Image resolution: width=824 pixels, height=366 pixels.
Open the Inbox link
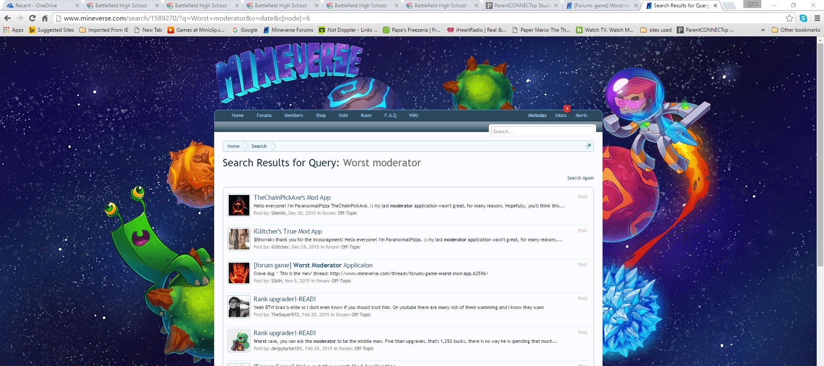pos(561,115)
